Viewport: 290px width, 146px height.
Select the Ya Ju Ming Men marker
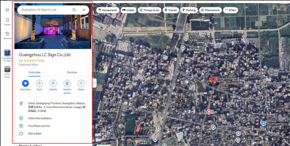(x=238, y=139)
